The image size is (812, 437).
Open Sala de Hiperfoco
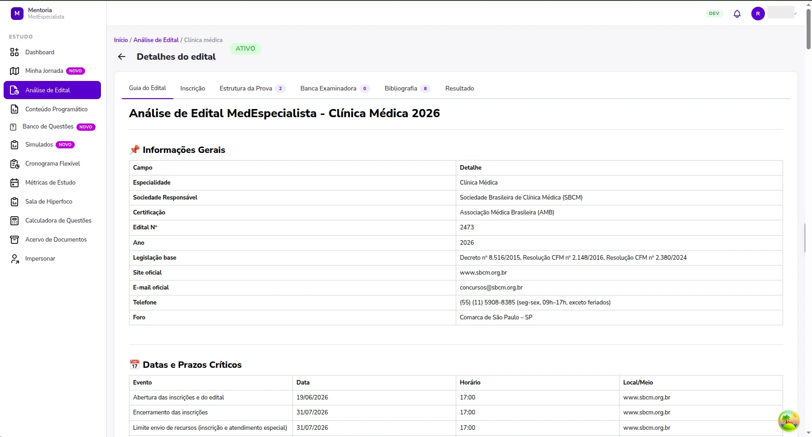pos(52,202)
